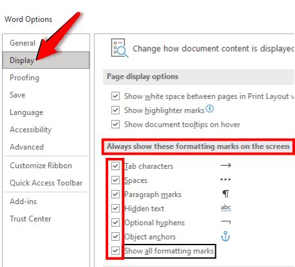Viewport: 295px width, 267px height.
Task: Click the info icon beside highlighter marks
Action: click(210, 109)
